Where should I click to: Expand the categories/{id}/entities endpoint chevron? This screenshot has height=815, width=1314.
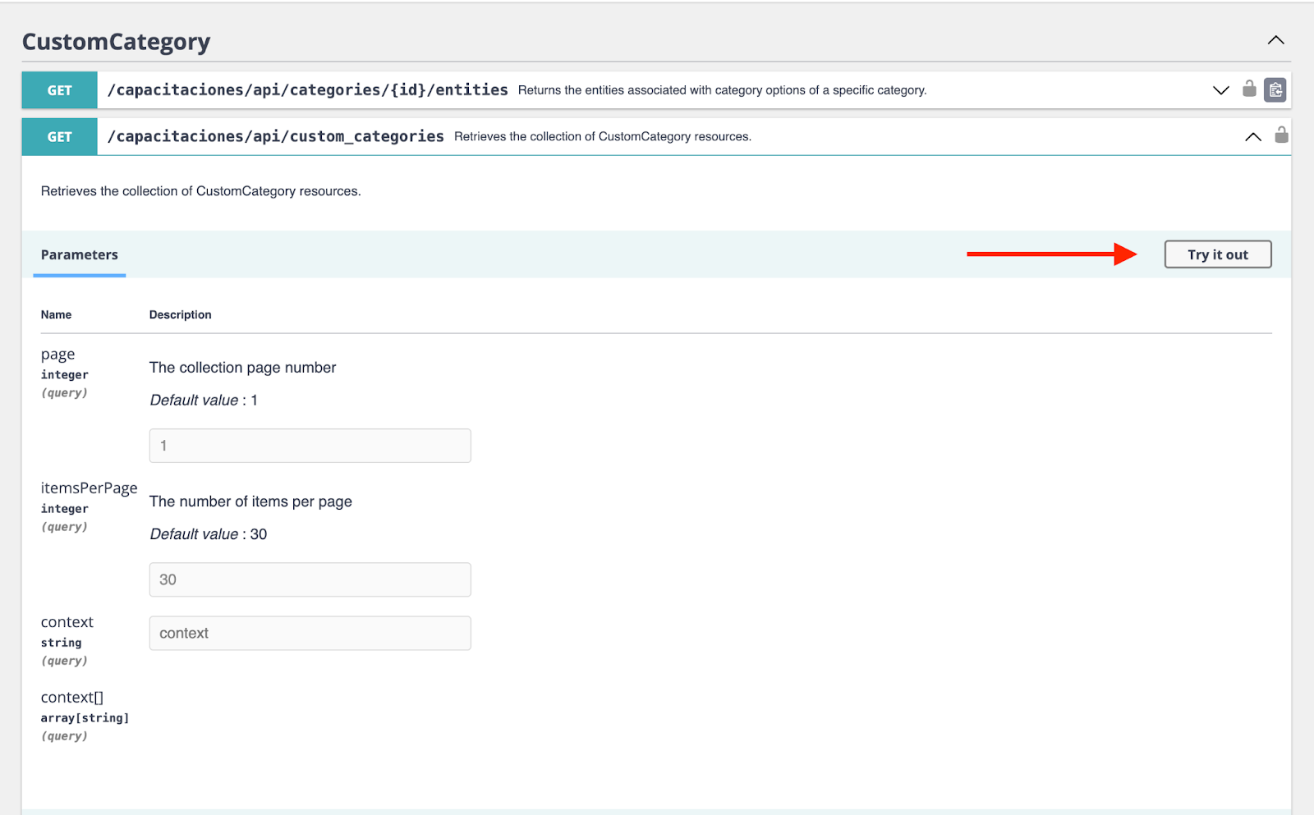(1221, 90)
